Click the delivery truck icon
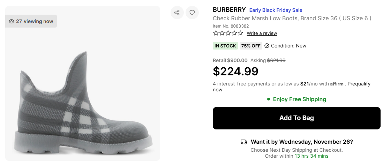This screenshot has width=383, height=165. click(244, 142)
